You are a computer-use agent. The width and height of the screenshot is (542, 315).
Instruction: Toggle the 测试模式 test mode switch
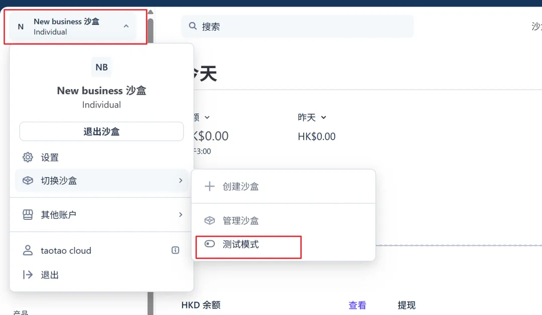210,244
